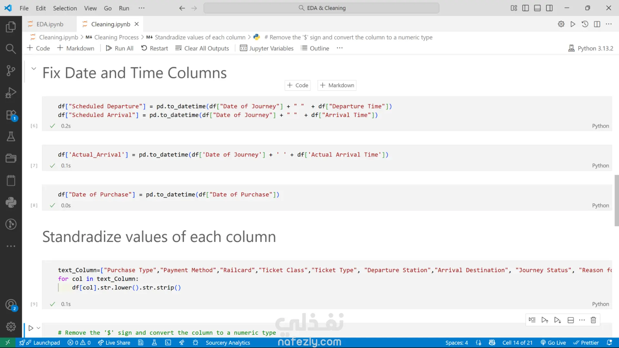The width and height of the screenshot is (619, 348).
Task: Click Run All in notebook toolbar
Action: point(120,48)
